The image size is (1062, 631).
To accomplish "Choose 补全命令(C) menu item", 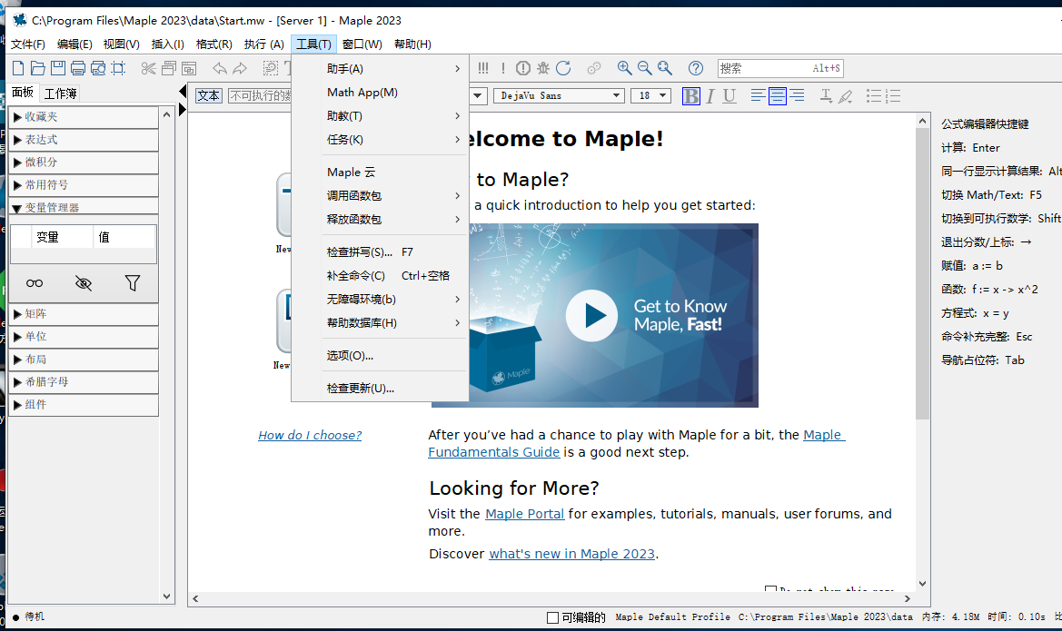I will [x=380, y=276].
